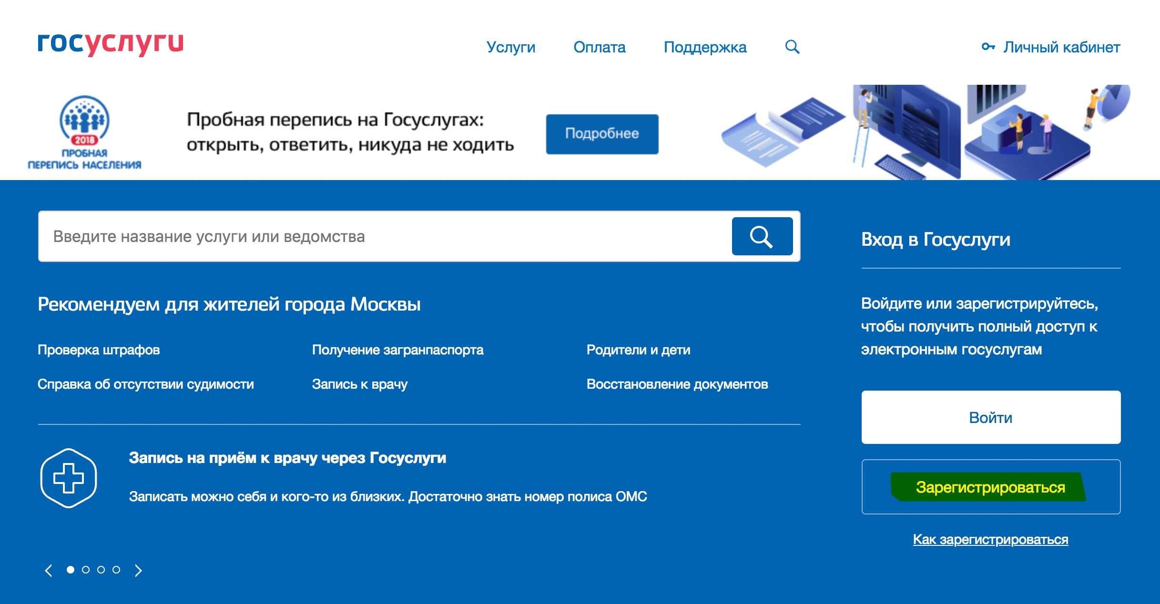Click the Зарегистрироваться button
This screenshot has height=604, width=1160.
(990, 487)
